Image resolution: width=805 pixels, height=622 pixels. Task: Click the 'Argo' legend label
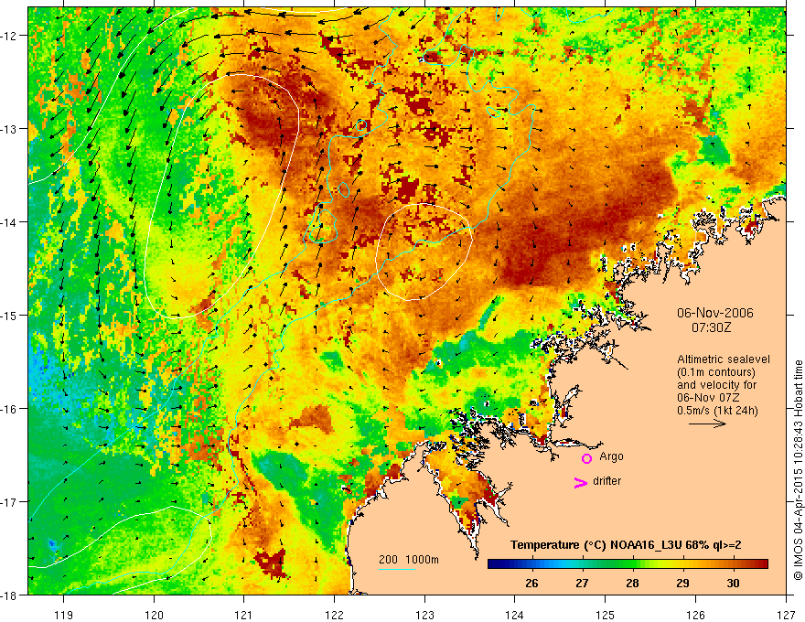(x=611, y=456)
